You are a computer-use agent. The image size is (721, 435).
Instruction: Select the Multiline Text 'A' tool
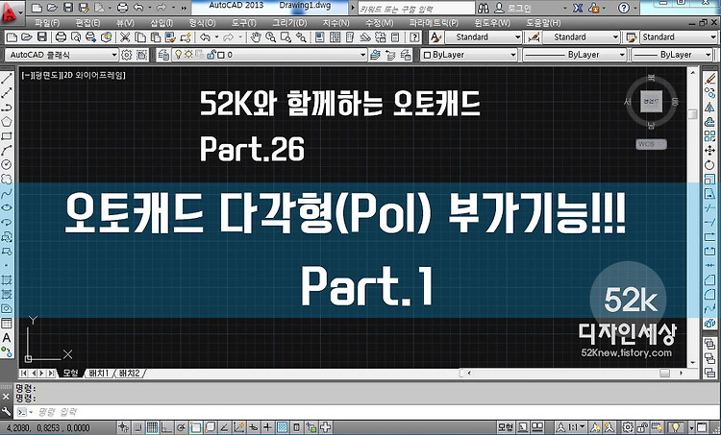pyautogui.click(x=7, y=338)
